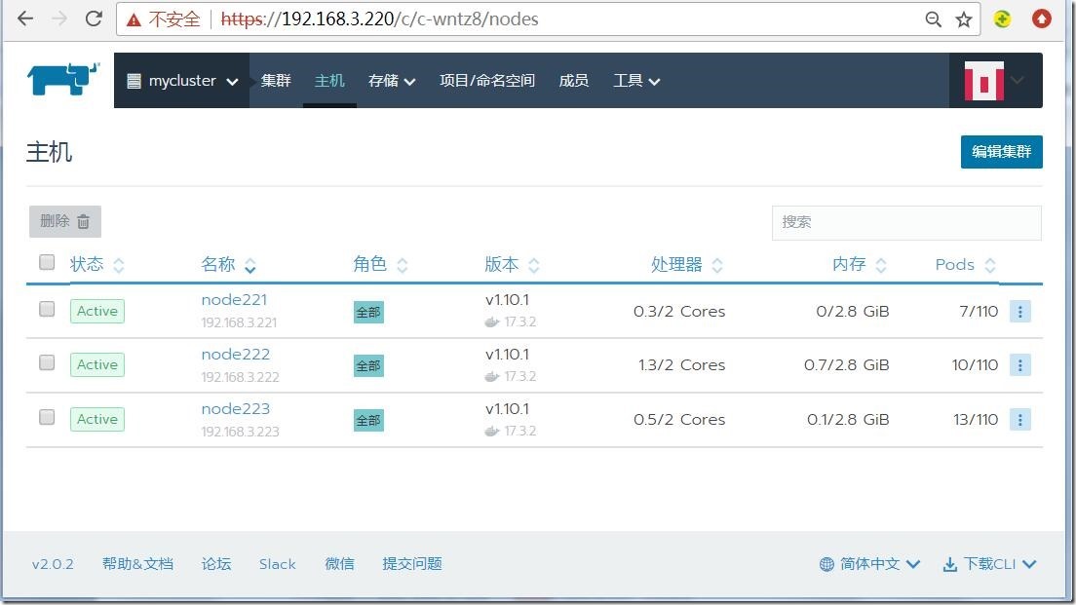Focus the 搜索 search field
Viewport: 1076px width, 605px height.
pos(906,222)
